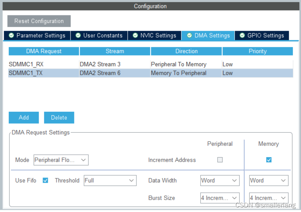The width and height of the screenshot is (301, 212).
Task: Click the green check icon on GPIO Settings
Action: pyautogui.click(x=242, y=35)
